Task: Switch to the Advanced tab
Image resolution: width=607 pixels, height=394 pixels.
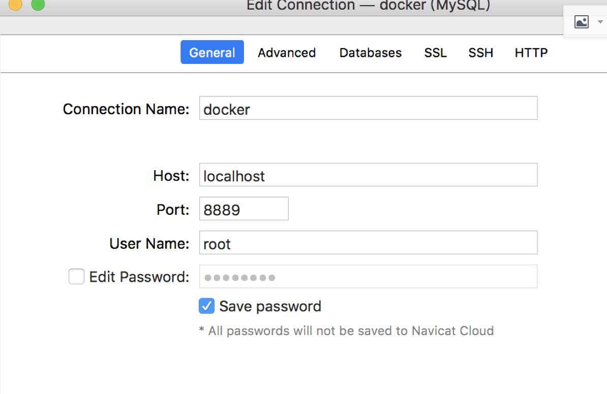Action: pos(287,52)
